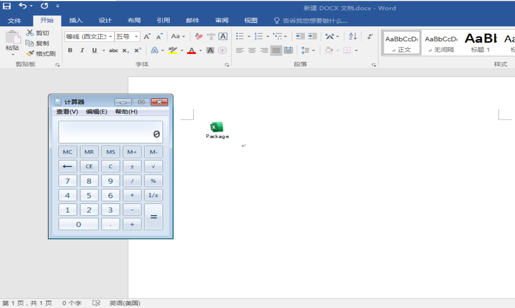Apply character shading (gray A)
The image size is (515, 308).
[210, 50]
